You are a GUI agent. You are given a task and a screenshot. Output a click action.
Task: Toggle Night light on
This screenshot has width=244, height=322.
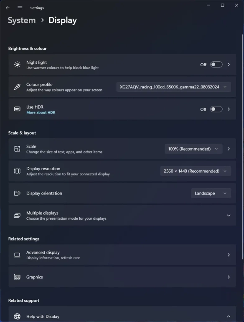click(216, 65)
